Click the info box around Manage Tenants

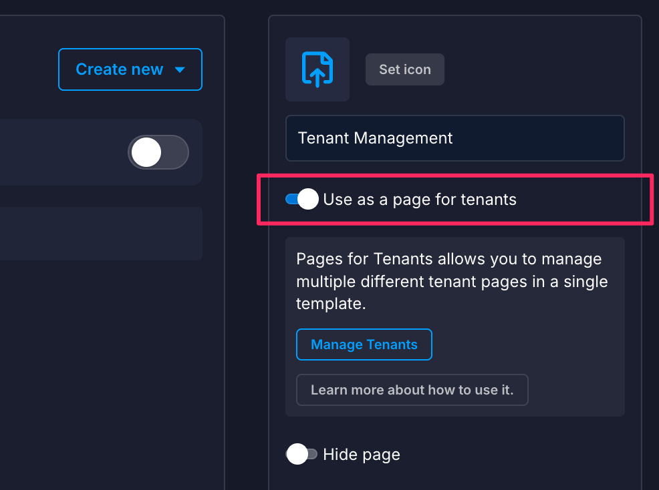click(454, 326)
